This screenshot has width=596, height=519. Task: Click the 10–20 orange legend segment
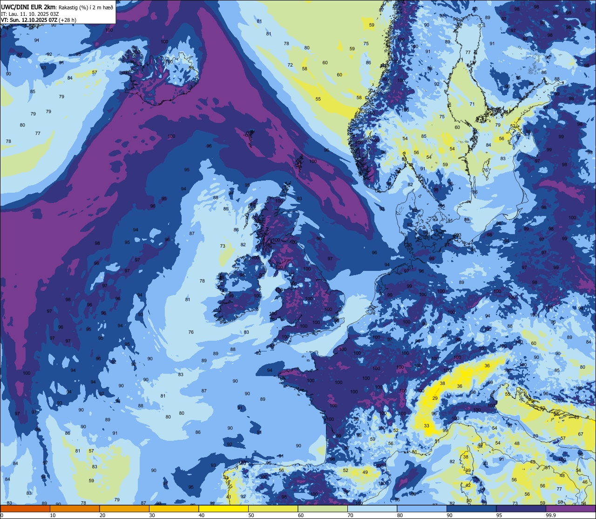click(75, 509)
